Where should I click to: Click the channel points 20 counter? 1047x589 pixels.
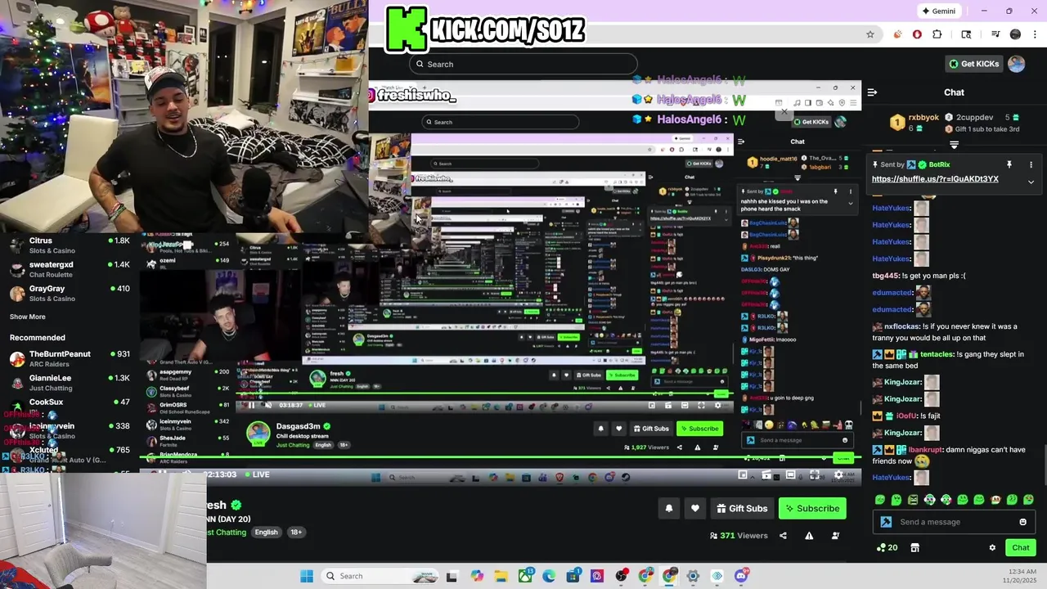coord(887,547)
